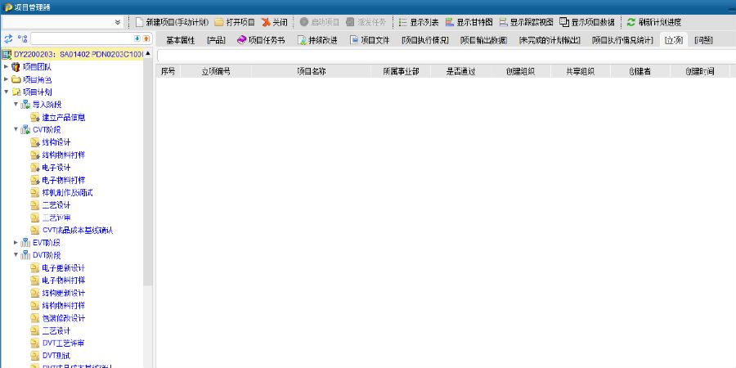Switch to the [产品] tab
The image size is (736, 368).
tap(216, 40)
